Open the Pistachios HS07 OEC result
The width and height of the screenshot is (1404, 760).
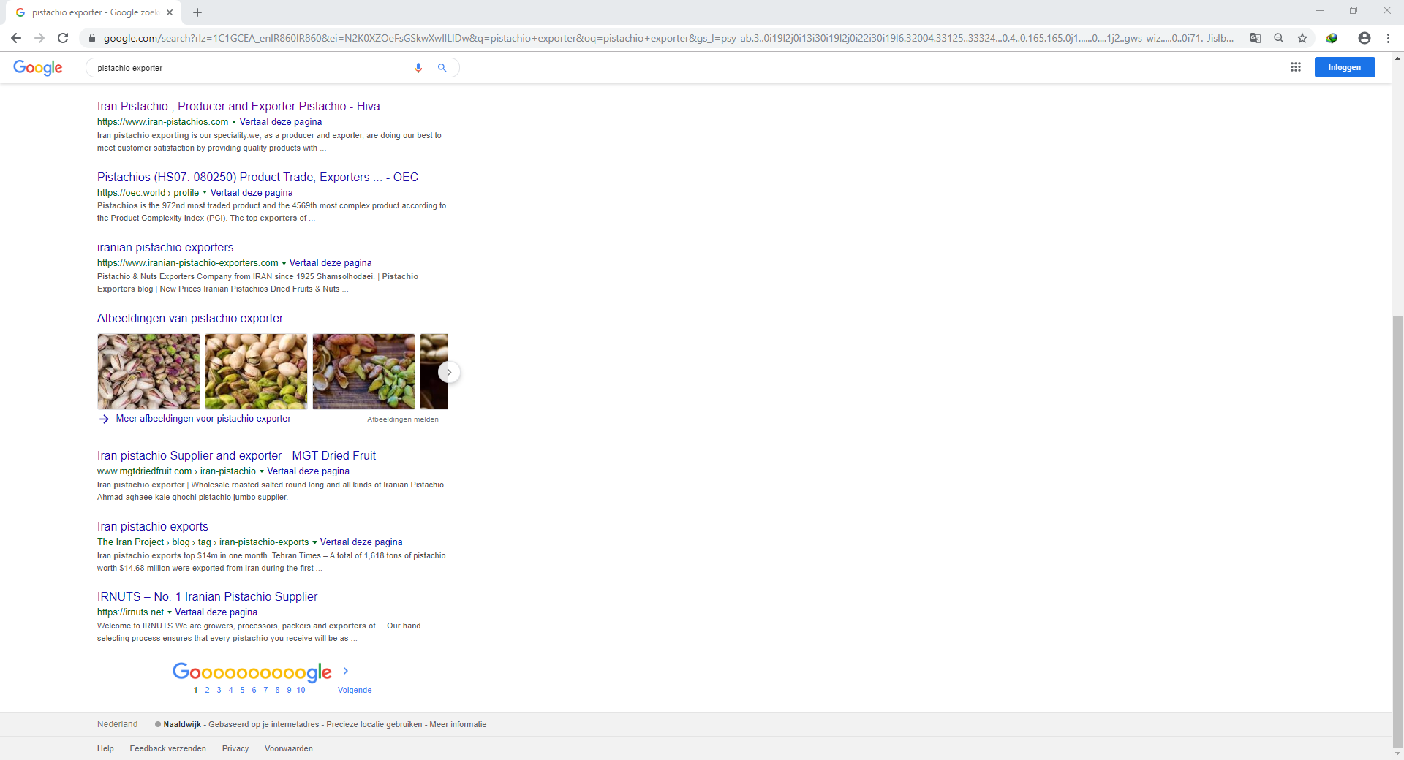coord(257,178)
